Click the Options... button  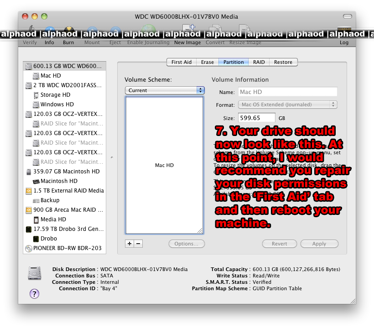(187, 244)
